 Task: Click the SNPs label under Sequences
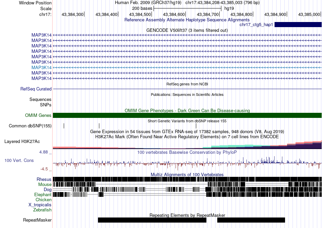click(46, 105)
